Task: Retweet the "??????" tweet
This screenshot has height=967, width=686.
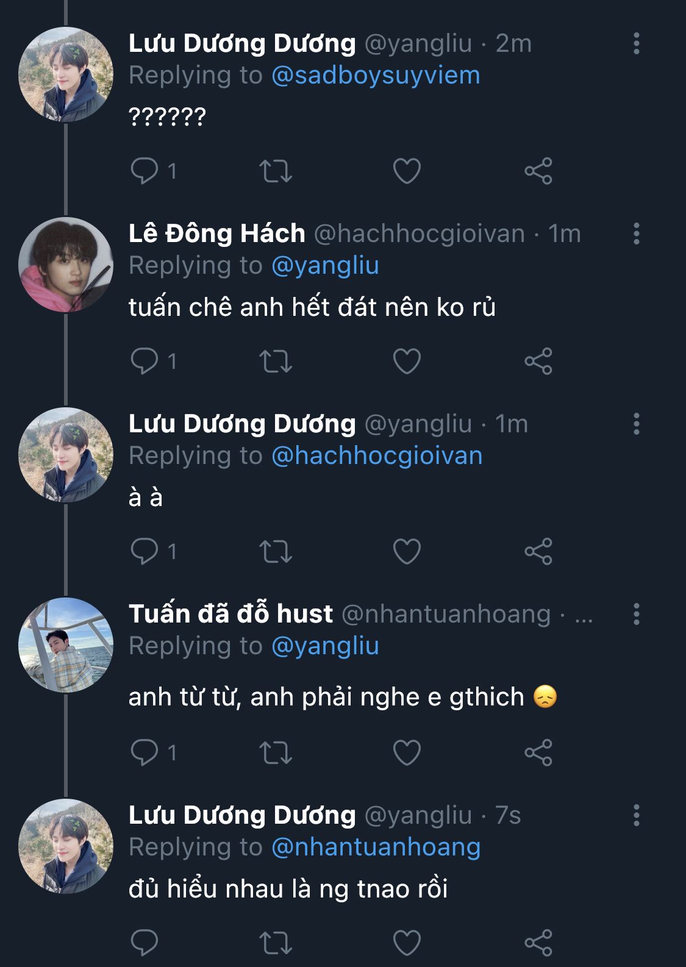Action: 276,171
